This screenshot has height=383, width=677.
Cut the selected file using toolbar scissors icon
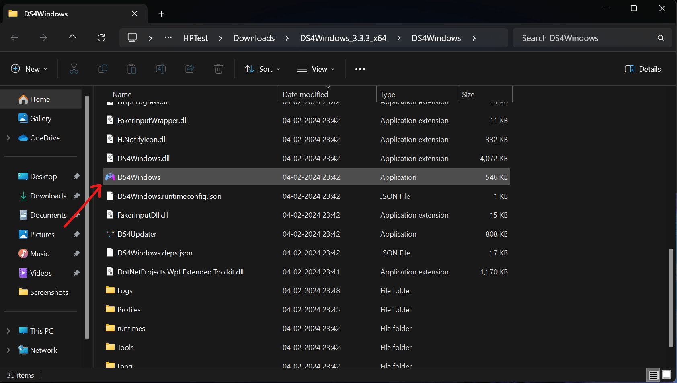[x=74, y=69]
